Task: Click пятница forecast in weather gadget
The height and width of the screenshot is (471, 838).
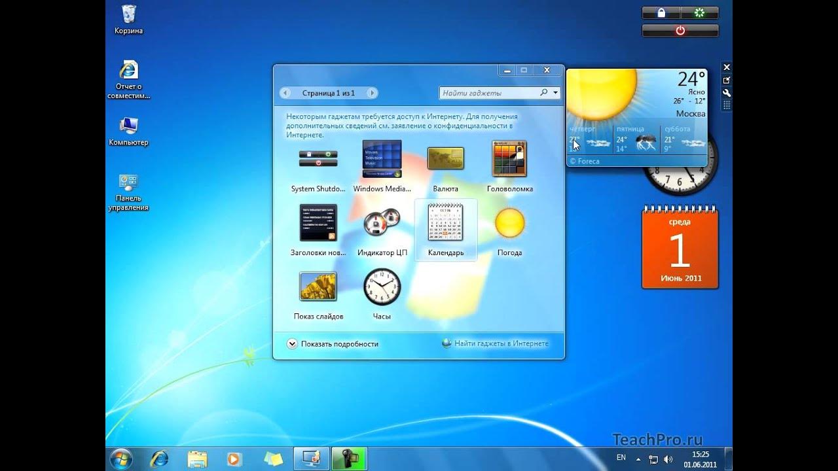Action: coord(636,139)
